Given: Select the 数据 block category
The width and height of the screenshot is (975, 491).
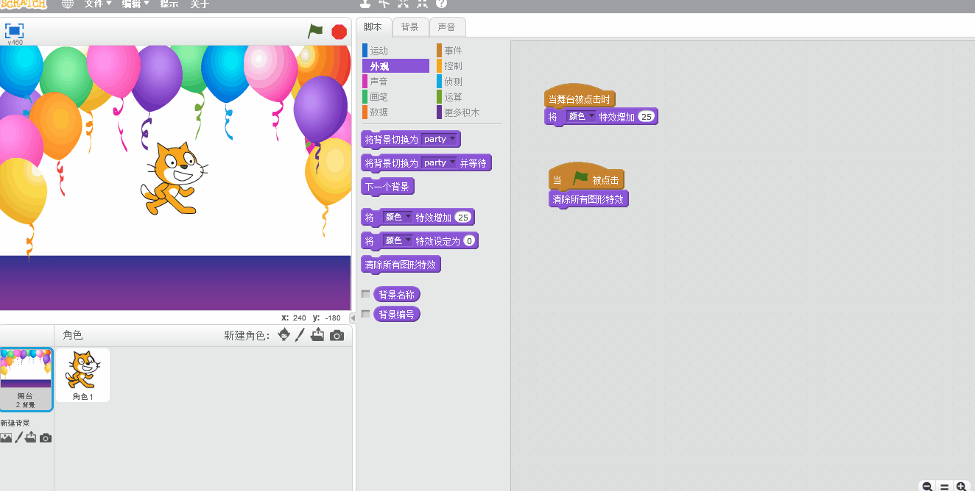Looking at the screenshot, I should (x=395, y=112).
